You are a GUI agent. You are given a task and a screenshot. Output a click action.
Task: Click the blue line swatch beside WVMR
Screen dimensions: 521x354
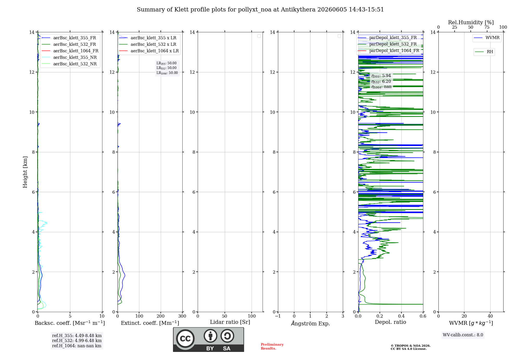[478, 38]
